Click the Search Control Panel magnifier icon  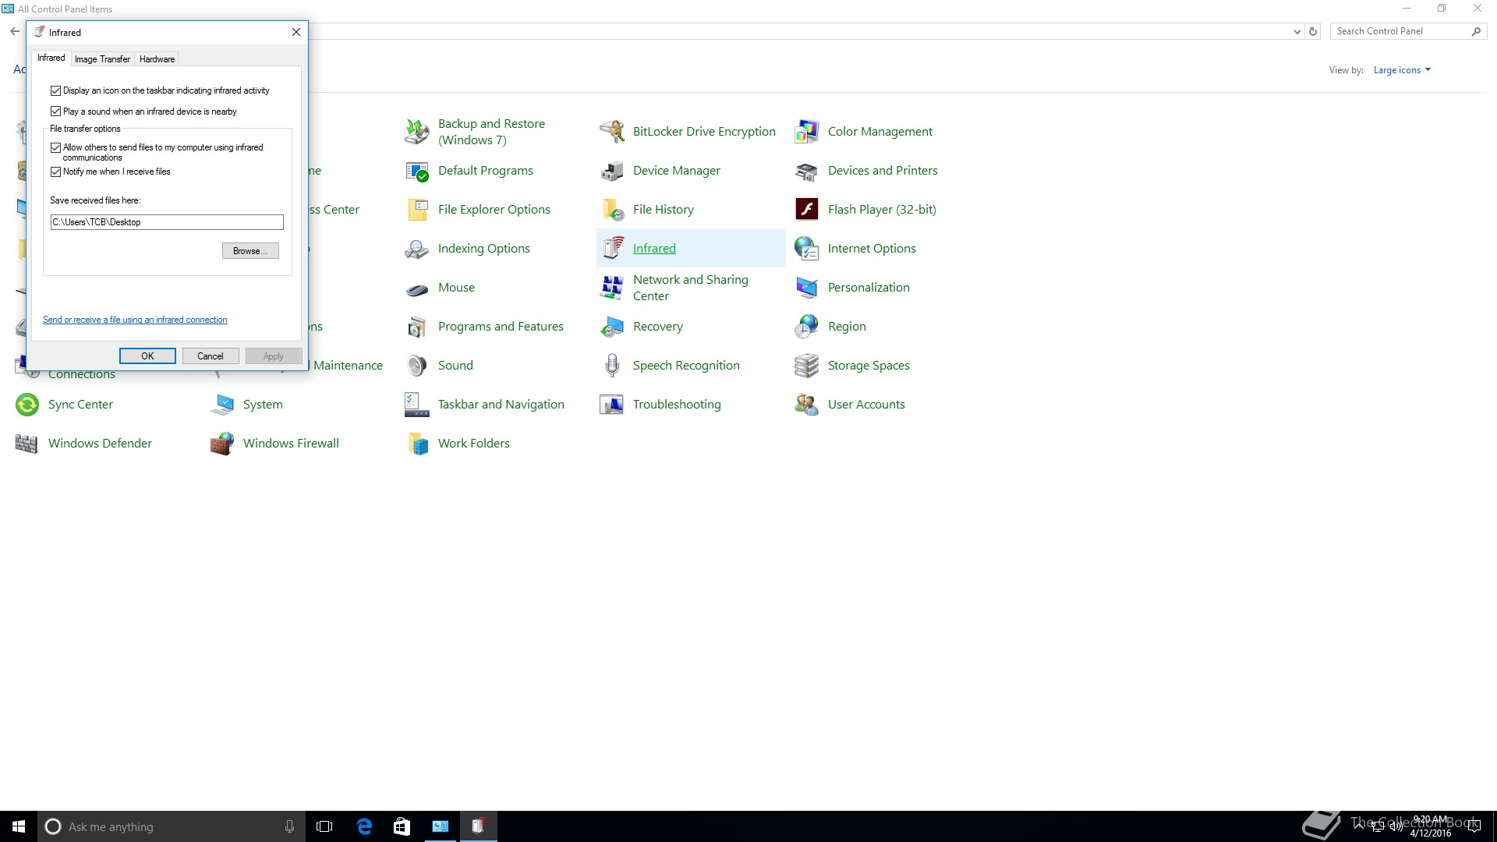[x=1476, y=31]
